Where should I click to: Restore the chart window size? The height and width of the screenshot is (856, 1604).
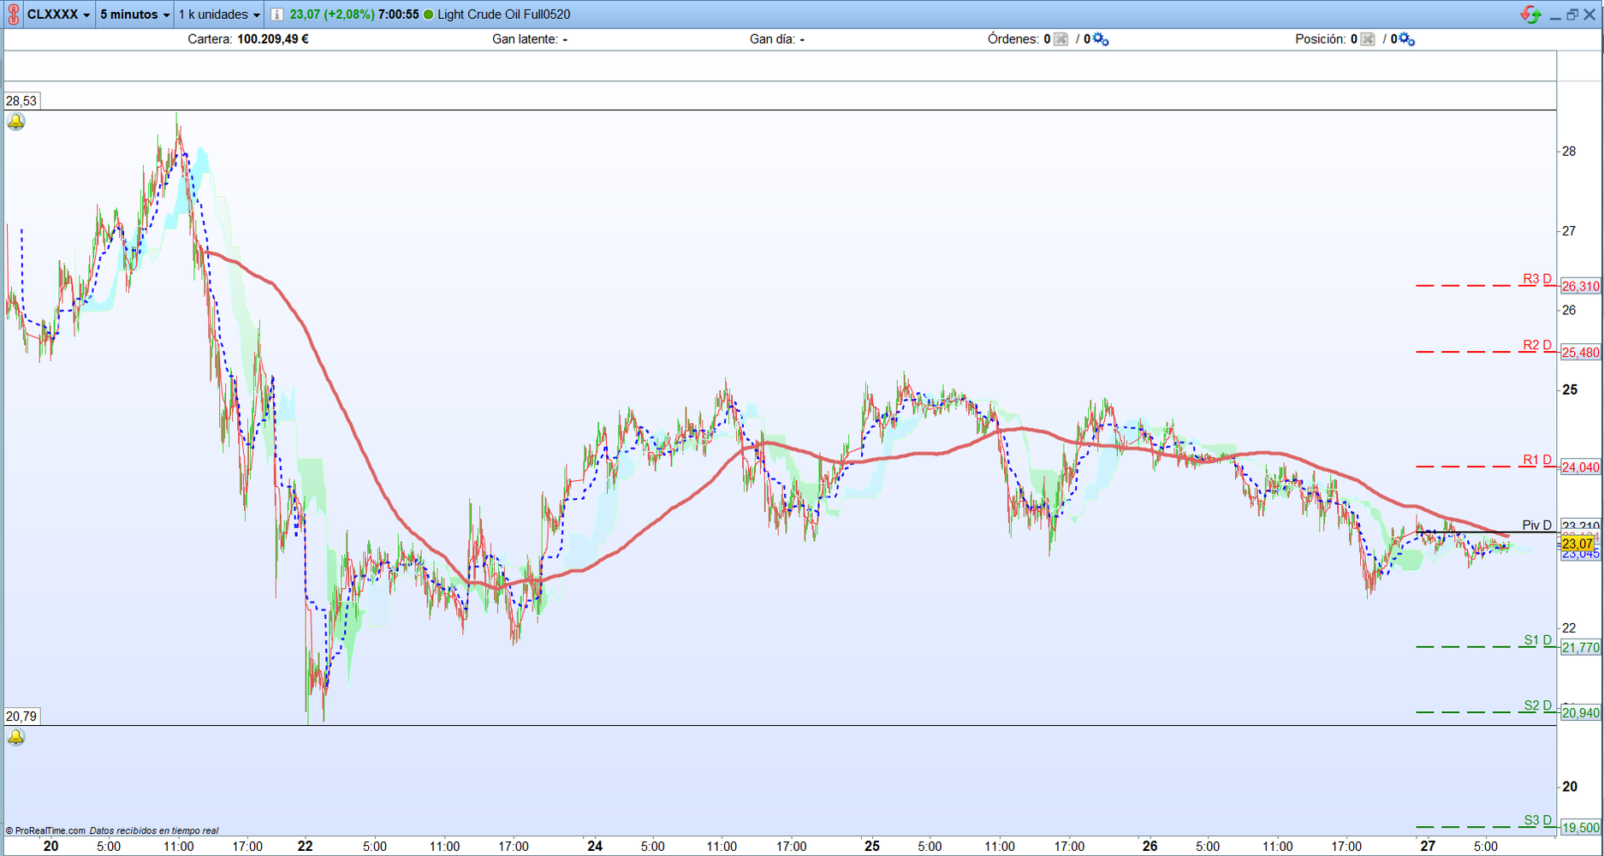pos(1572,15)
